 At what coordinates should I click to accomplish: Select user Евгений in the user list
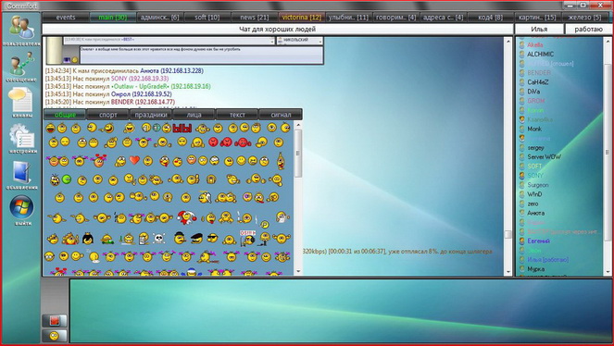(538, 241)
